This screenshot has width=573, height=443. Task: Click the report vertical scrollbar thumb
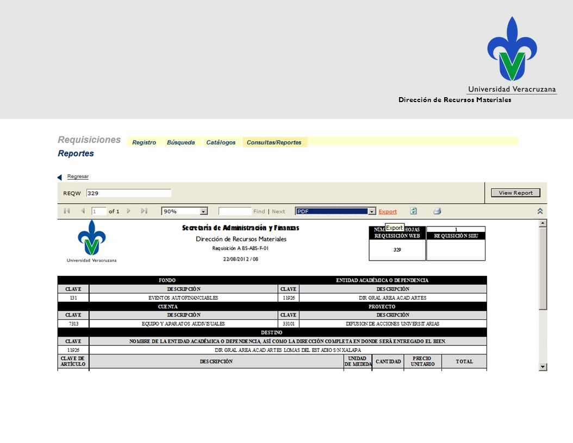point(543,268)
